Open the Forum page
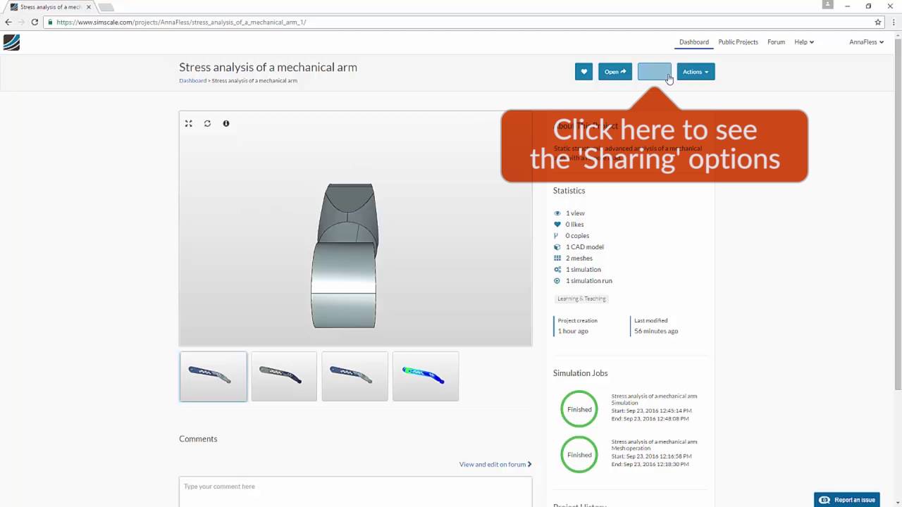This screenshot has width=902, height=507. coord(776,42)
